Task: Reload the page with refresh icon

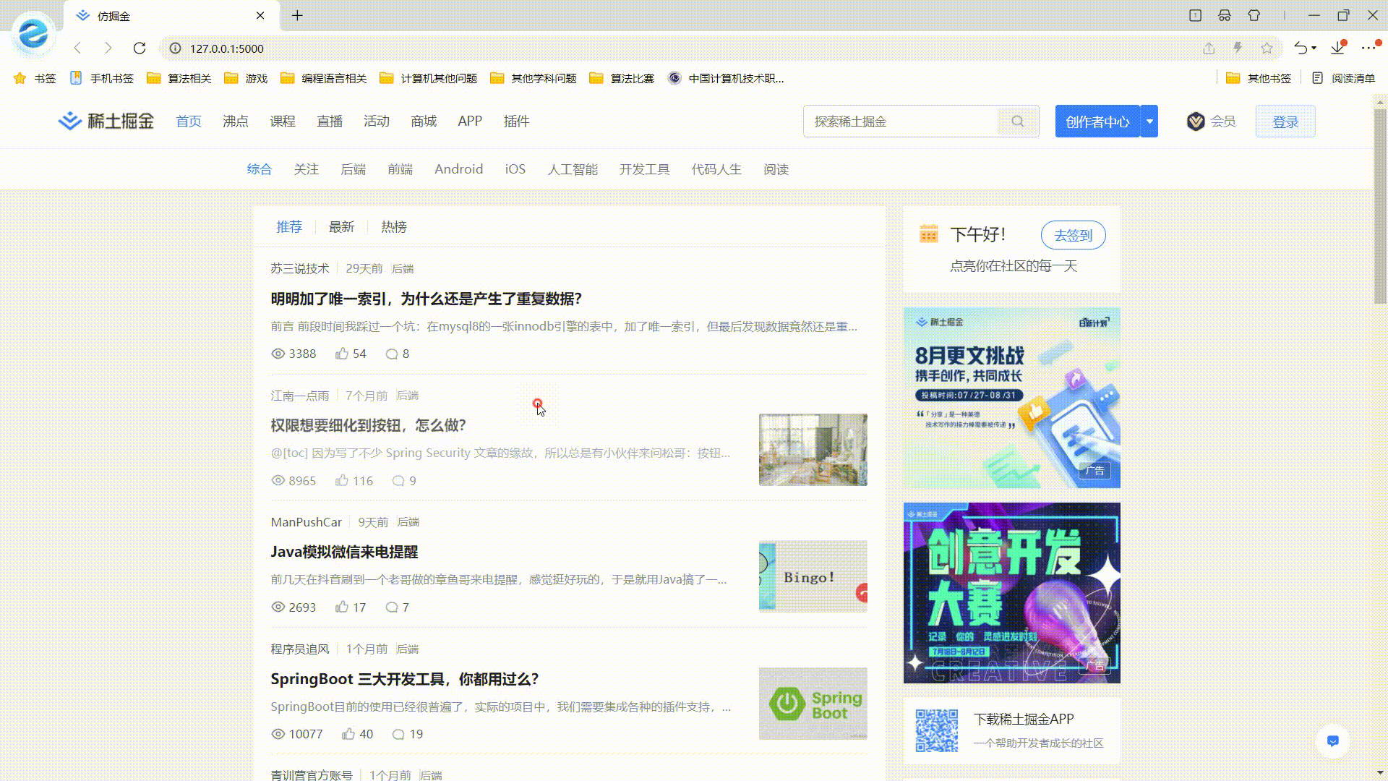Action: point(140,48)
